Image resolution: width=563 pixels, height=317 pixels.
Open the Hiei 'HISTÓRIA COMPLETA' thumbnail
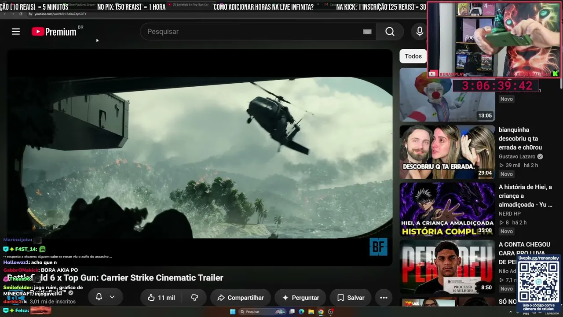(x=447, y=209)
